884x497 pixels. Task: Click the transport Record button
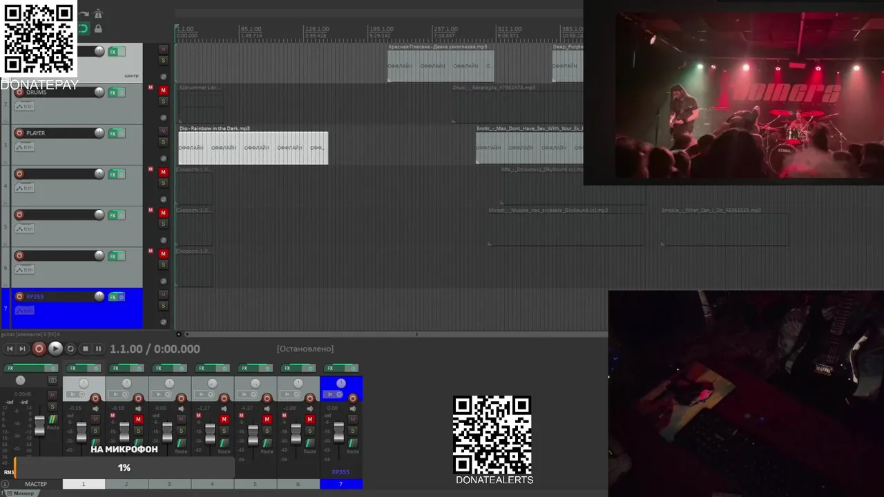[39, 349]
